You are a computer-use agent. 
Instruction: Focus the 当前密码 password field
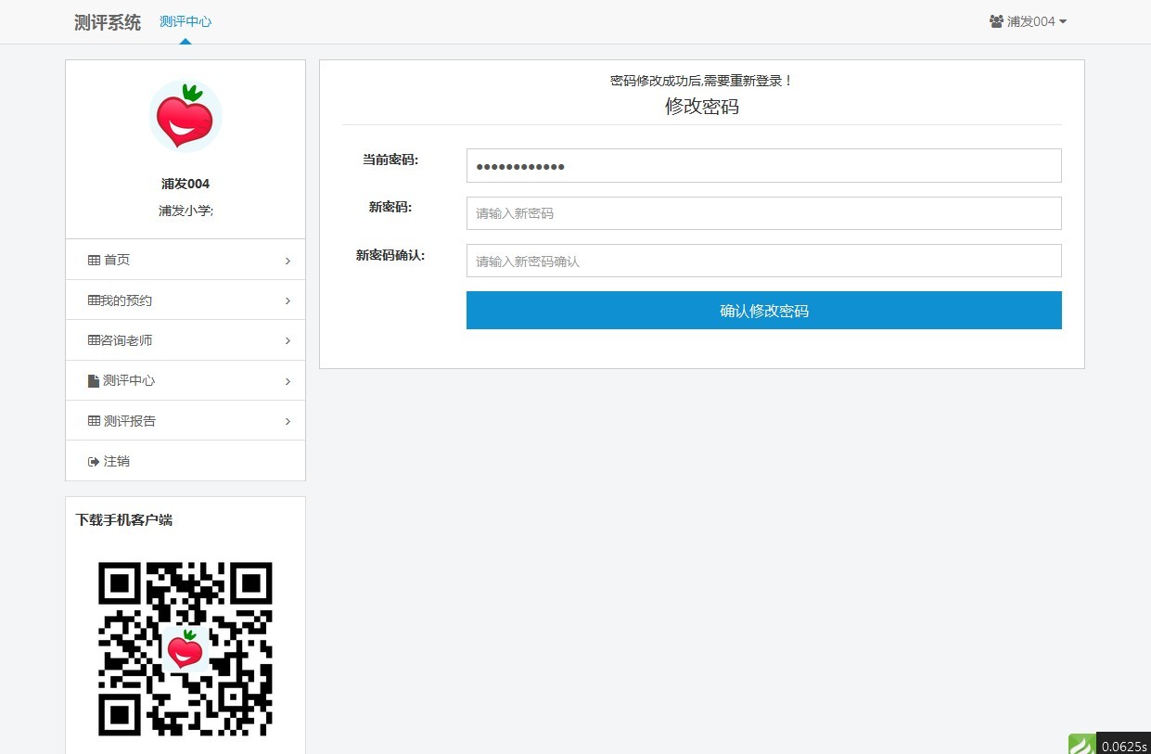[x=763, y=166]
